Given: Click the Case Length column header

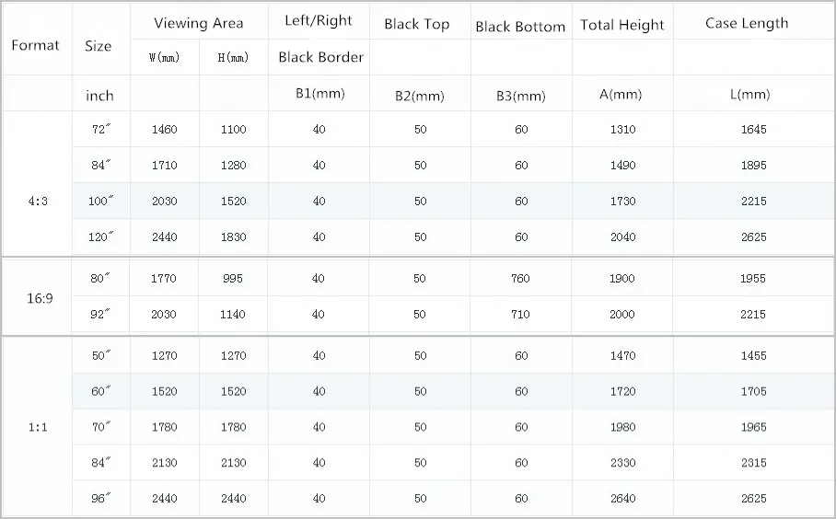Looking at the screenshot, I should [747, 23].
